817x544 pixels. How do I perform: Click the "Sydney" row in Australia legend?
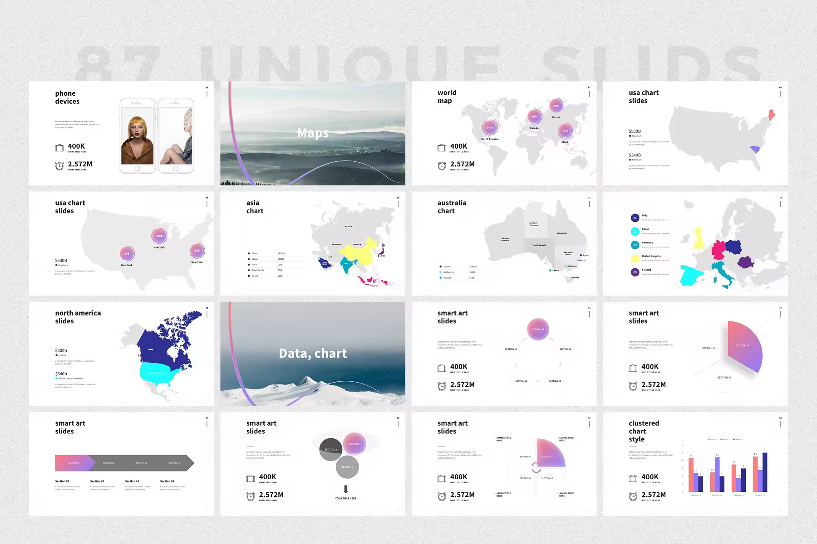(468, 267)
